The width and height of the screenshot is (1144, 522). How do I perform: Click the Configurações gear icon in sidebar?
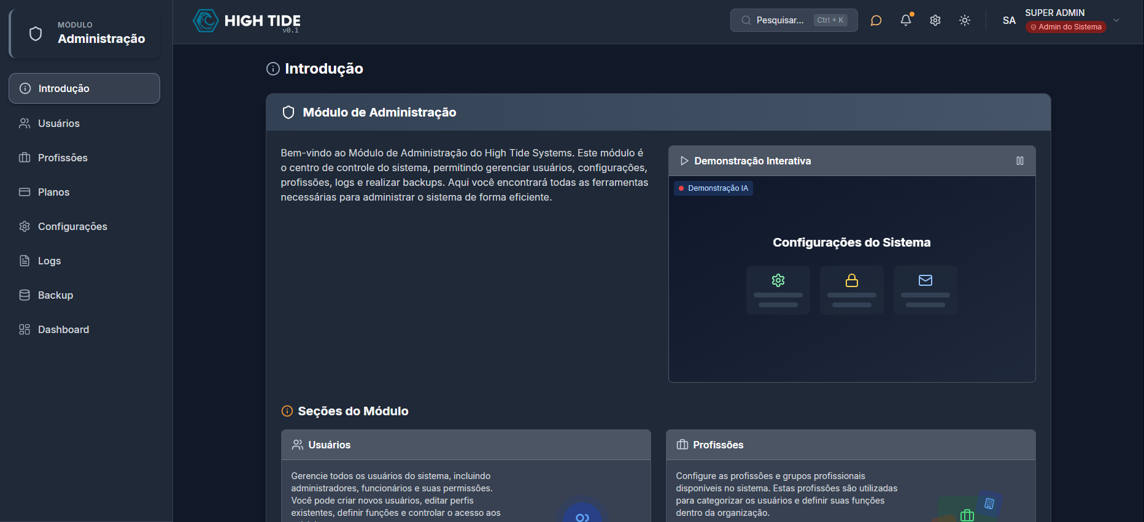click(25, 226)
